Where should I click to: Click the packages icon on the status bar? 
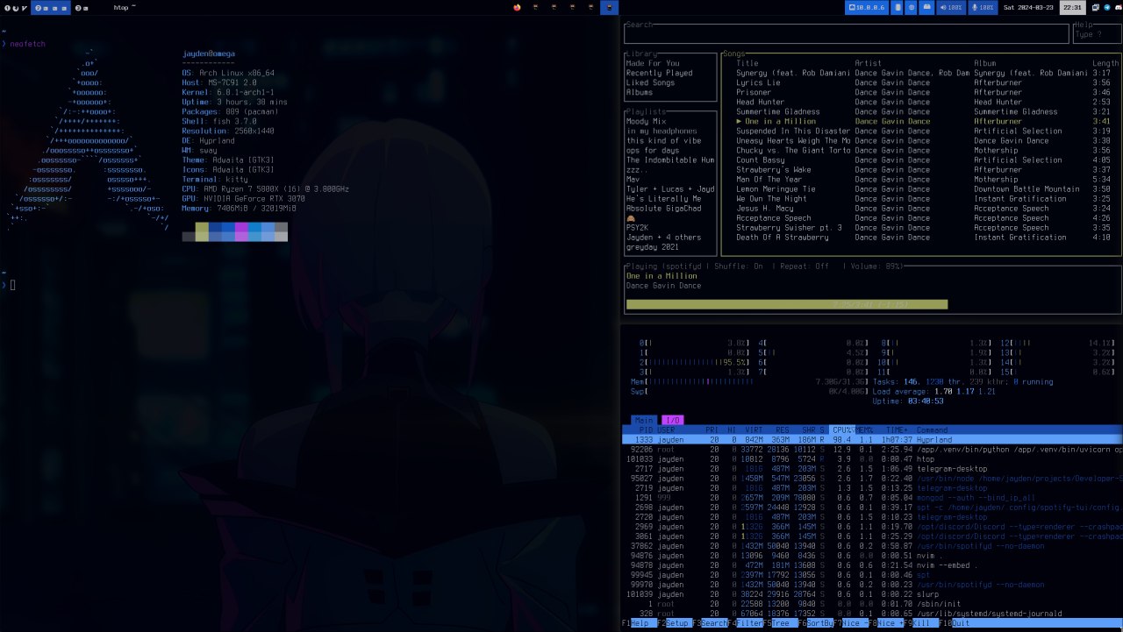click(927, 7)
